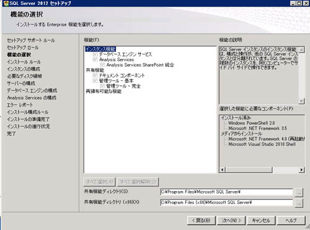Click the prerequisites horizontal scrollbar thumb
The image size is (310, 230).
[249, 170]
